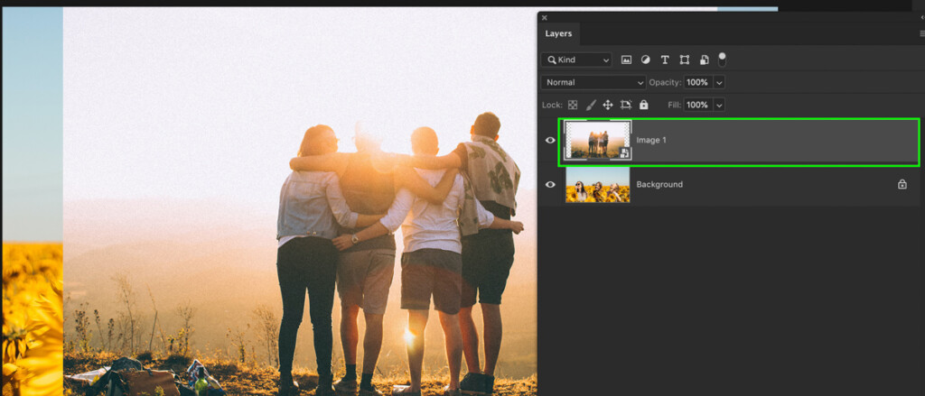This screenshot has width=925, height=396.
Task: Open the Kind filter dropdown
Action: point(576,60)
